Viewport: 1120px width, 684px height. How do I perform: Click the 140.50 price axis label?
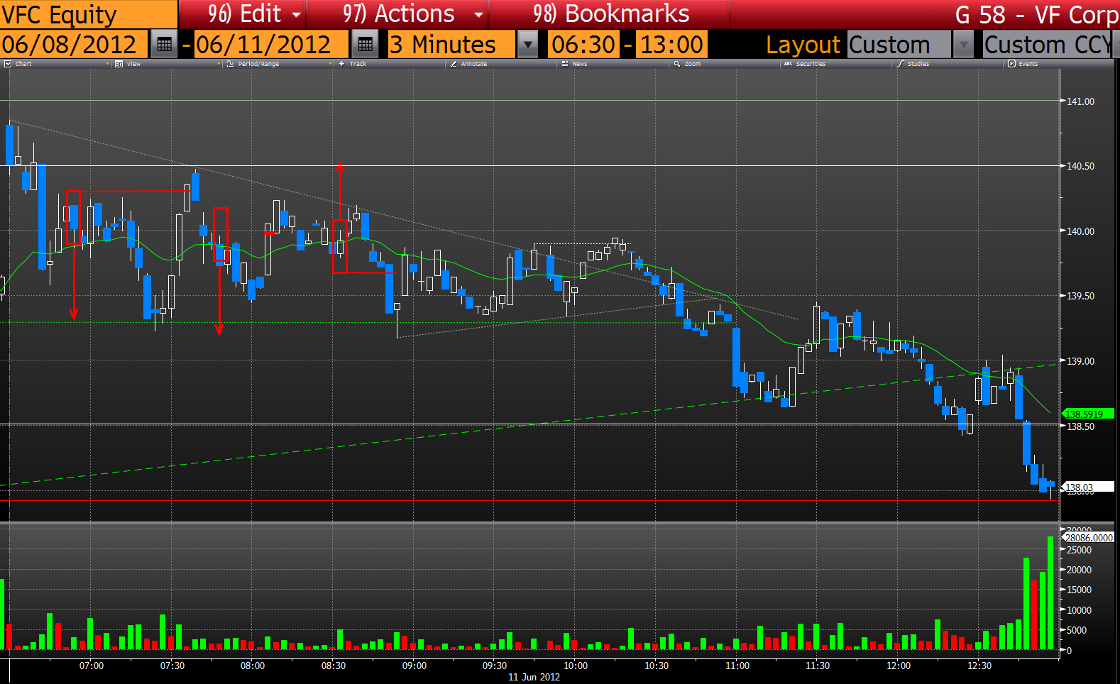[x=1081, y=166]
